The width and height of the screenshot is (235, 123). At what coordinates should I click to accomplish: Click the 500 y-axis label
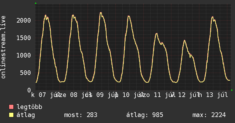click(25, 73)
